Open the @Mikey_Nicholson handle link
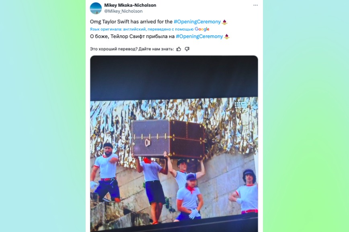 point(123,11)
